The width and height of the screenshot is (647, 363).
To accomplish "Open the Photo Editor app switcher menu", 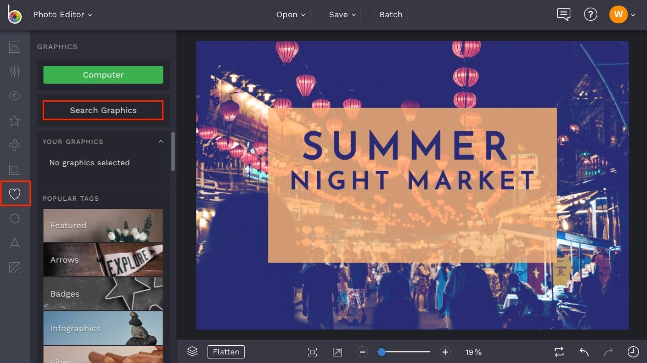I will tap(62, 14).
